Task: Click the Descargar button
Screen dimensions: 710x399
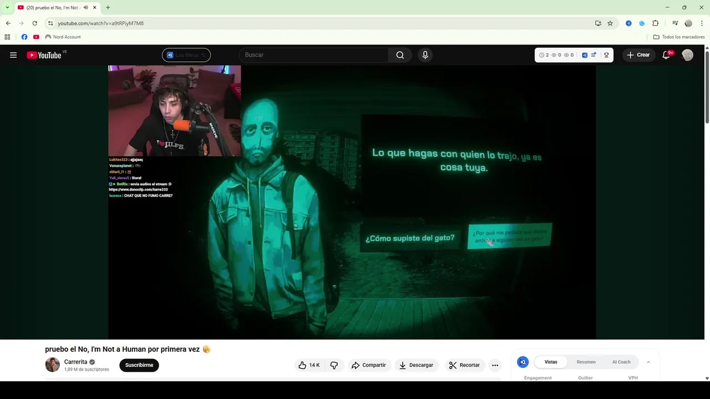Action: (x=416, y=365)
